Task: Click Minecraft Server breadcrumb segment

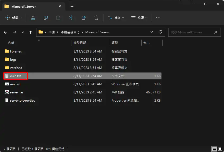Action: pos(97,32)
